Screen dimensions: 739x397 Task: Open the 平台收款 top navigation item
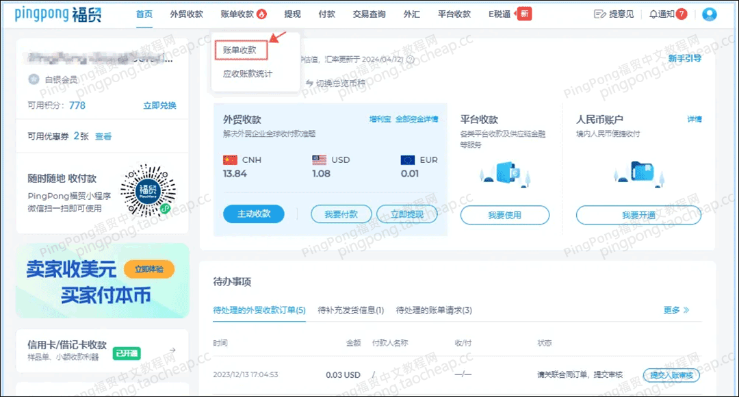454,14
